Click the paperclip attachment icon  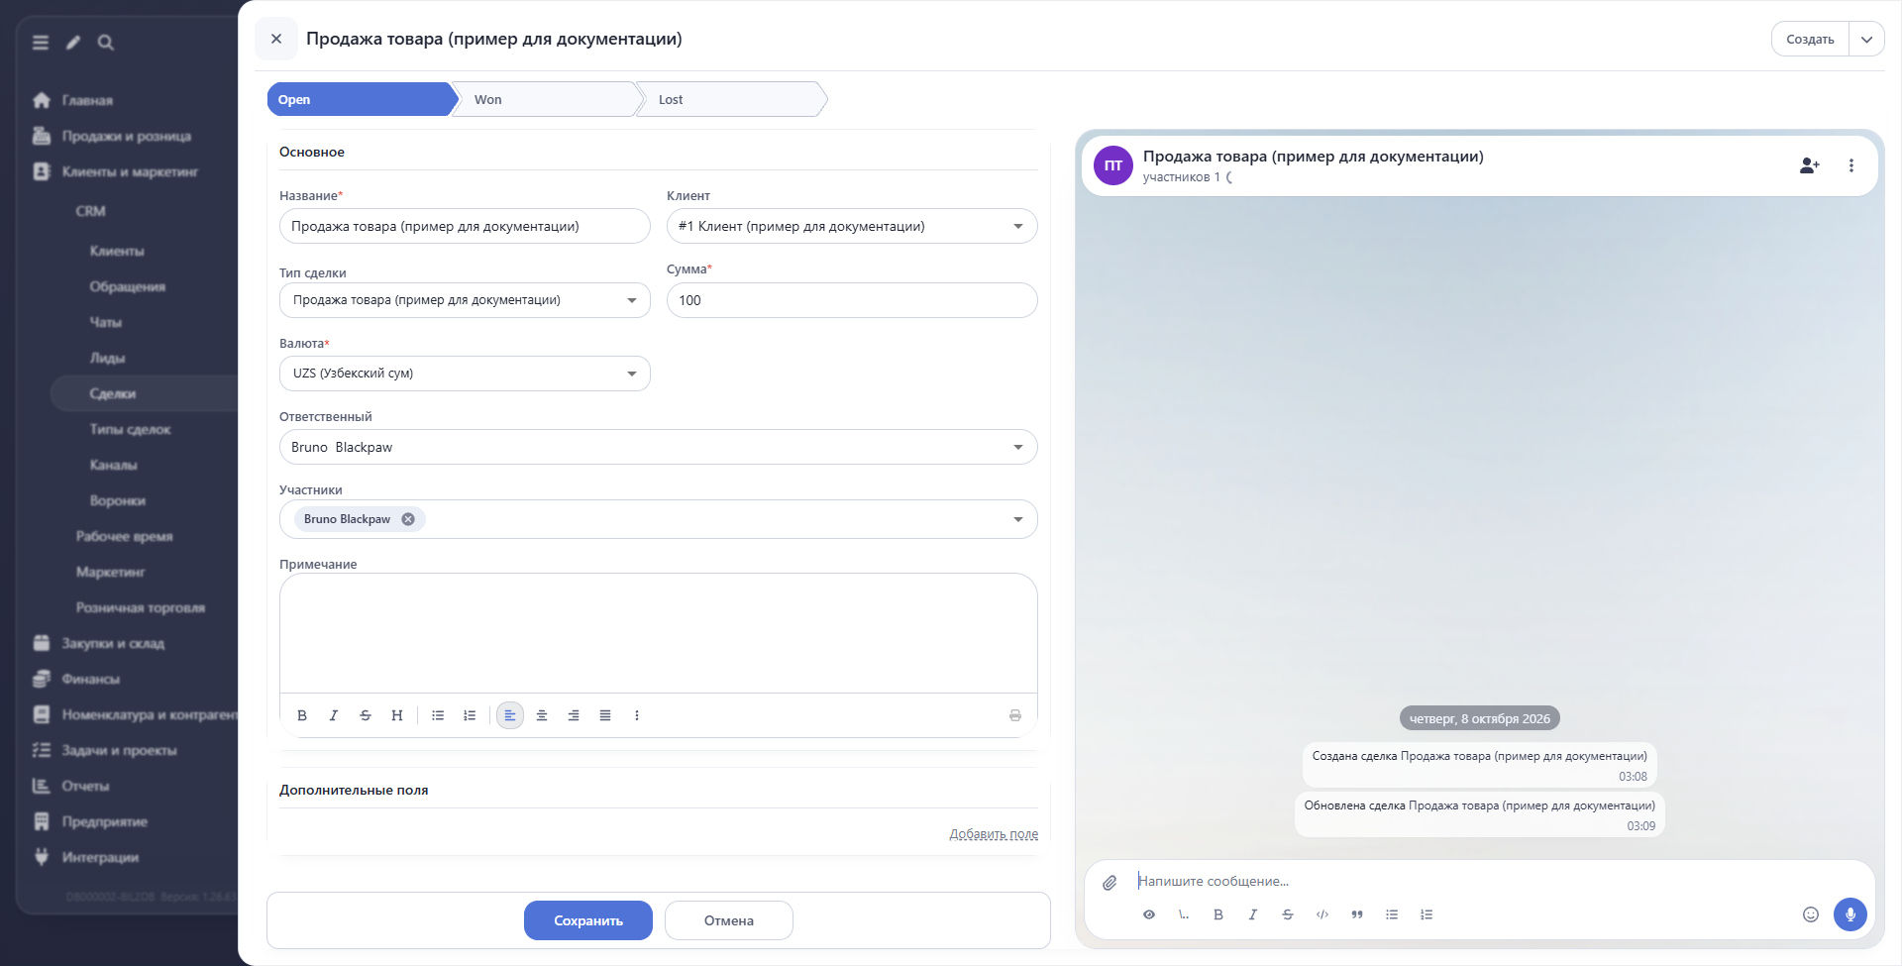click(x=1109, y=882)
